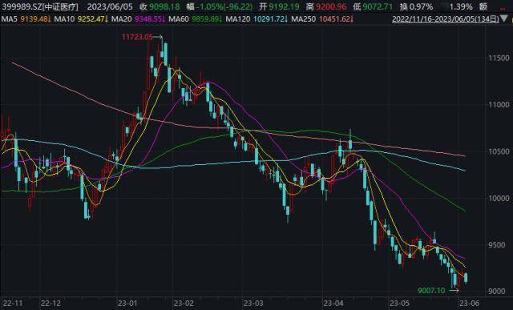513x310 pixels.
Task: Click the closing price value 9098.18
Action: [165, 6]
